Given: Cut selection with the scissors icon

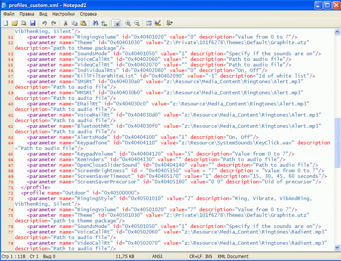Looking at the screenshot, I should point(65,23).
